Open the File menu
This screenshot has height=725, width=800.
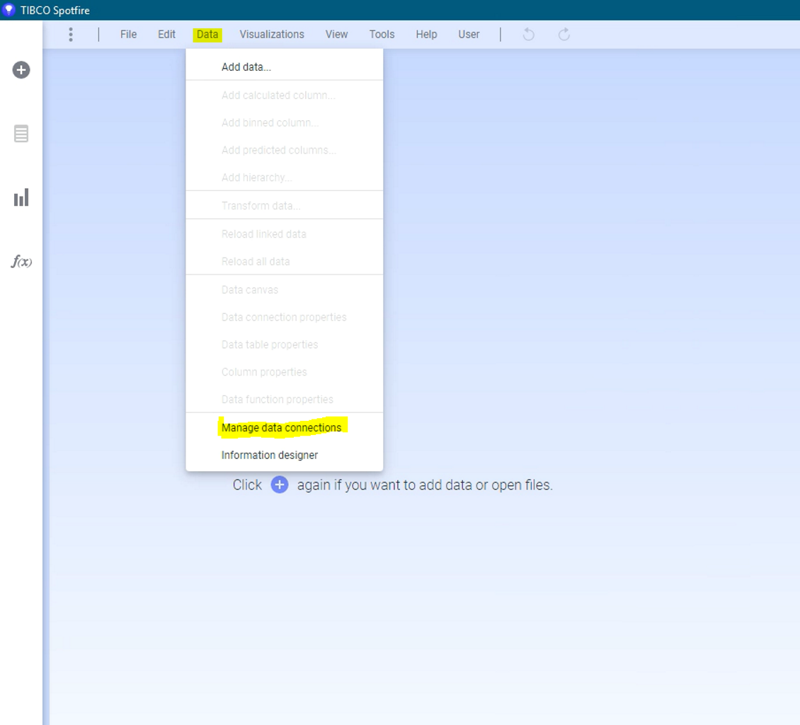point(128,35)
